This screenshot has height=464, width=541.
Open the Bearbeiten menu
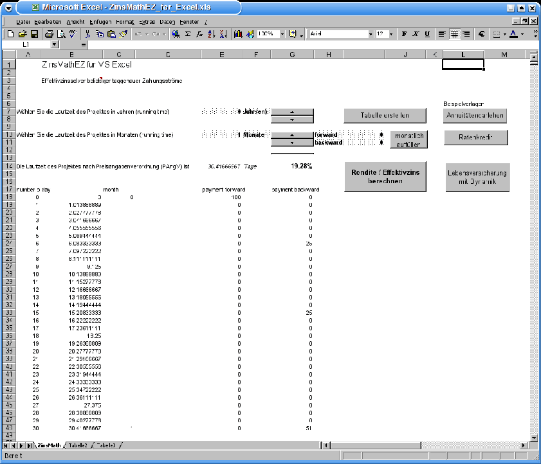(x=48, y=22)
